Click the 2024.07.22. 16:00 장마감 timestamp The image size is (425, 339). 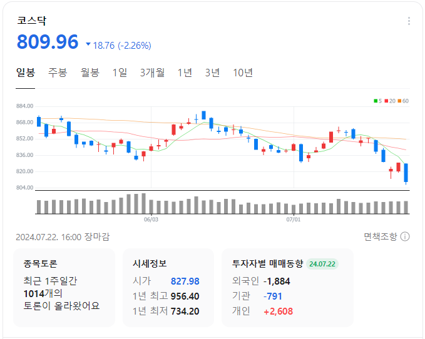click(x=63, y=237)
